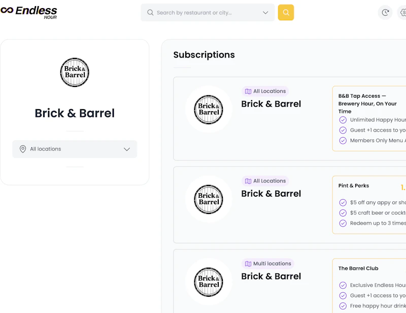Screen dimensions: 406x313
Task: Click the Exclusive Endless Hour check icon
Action: pyautogui.click(x=343, y=285)
